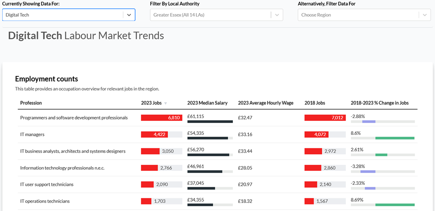
Task: Sort by 2023 Median Salary column
Action: 207,103
